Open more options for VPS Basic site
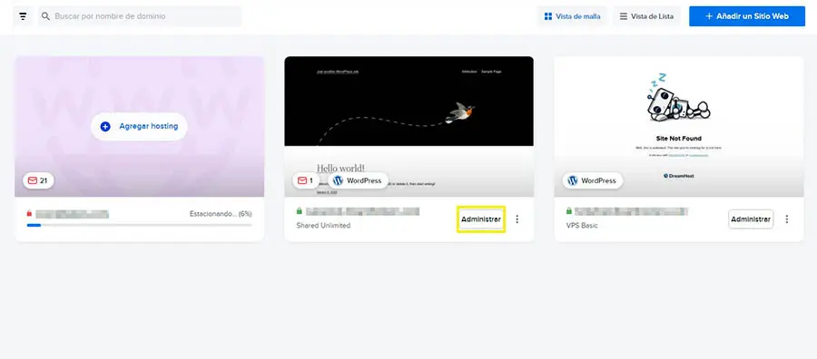Screen dimensions: 817x359 coord(787,219)
